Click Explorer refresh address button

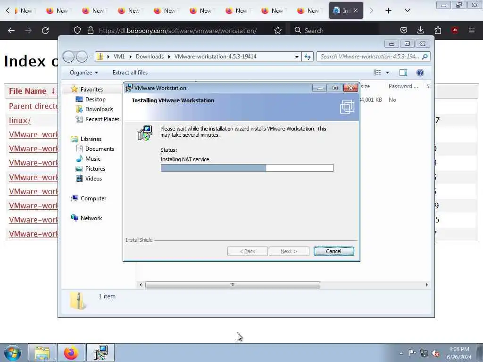[x=308, y=57]
